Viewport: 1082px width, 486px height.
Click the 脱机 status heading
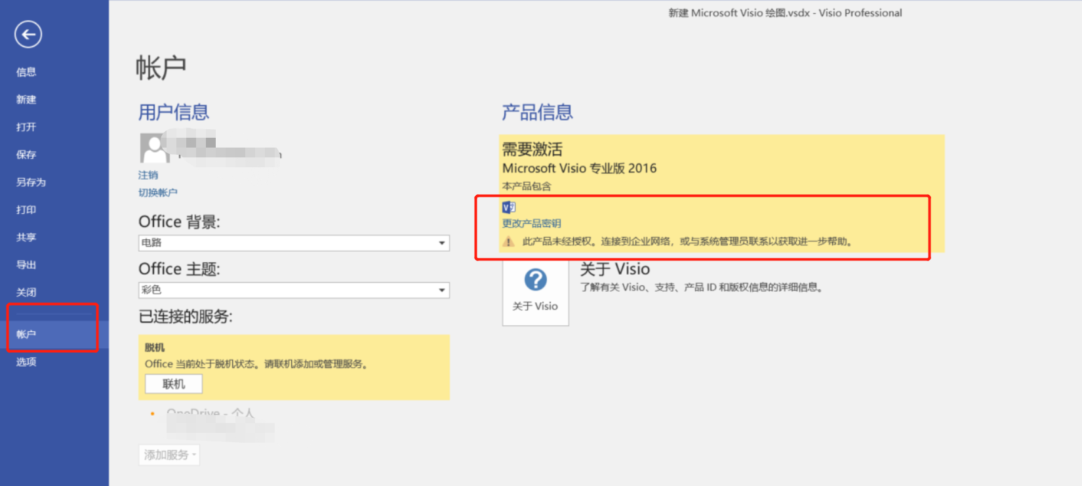pos(155,348)
